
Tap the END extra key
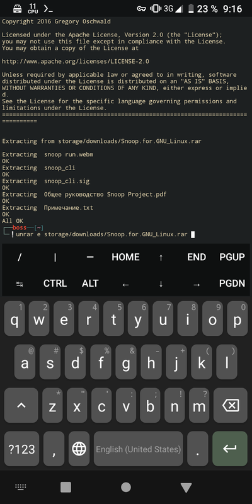(x=197, y=257)
